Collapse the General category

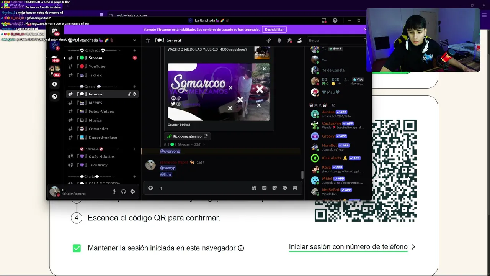(92, 87)
